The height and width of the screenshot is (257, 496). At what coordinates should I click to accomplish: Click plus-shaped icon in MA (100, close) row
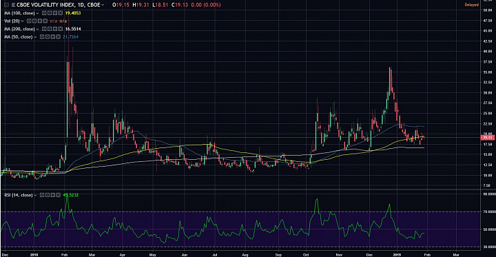[x=54, y=13]
